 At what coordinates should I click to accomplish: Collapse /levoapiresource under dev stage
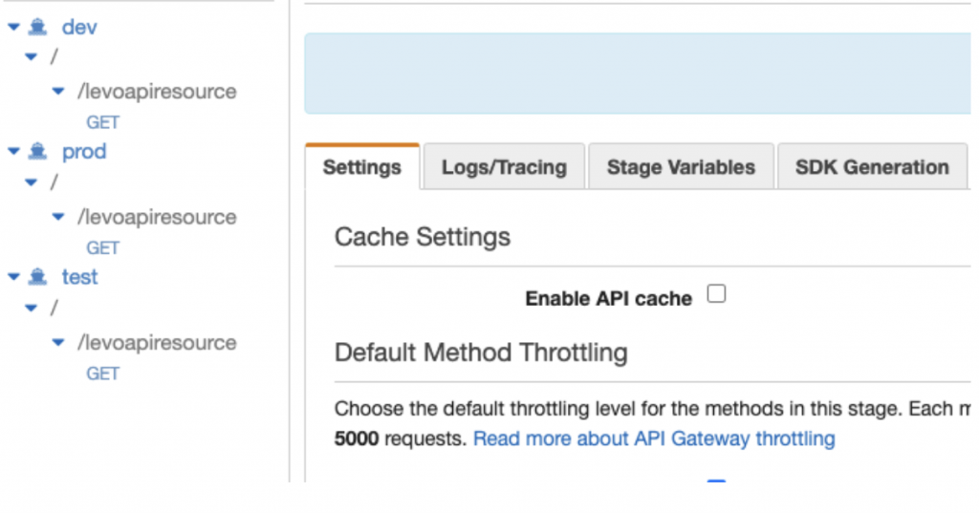[58, 92]
